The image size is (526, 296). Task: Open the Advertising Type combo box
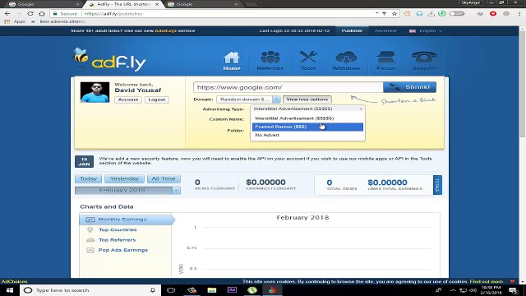click(x=307, y=109)
